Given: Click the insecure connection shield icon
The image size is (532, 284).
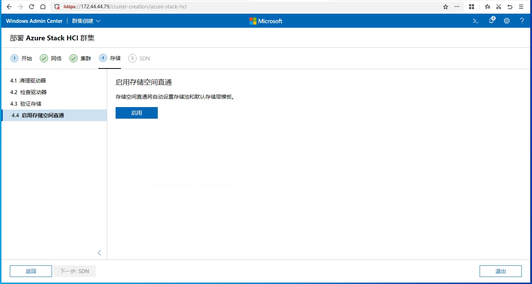Looking at the screenshot, I should [57, 7].
